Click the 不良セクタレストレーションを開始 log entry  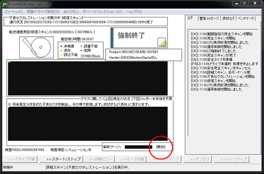point(223,77)
